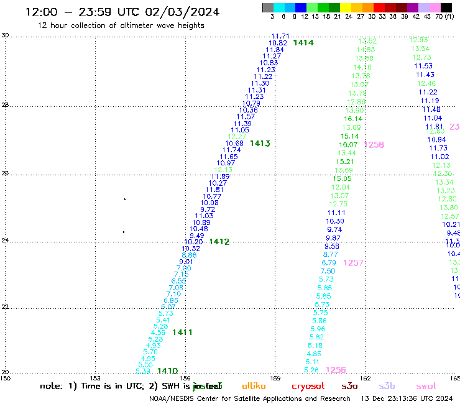Screen dimensions: 460x404
Task: Select latitude axis label 24
Action: 5,241
